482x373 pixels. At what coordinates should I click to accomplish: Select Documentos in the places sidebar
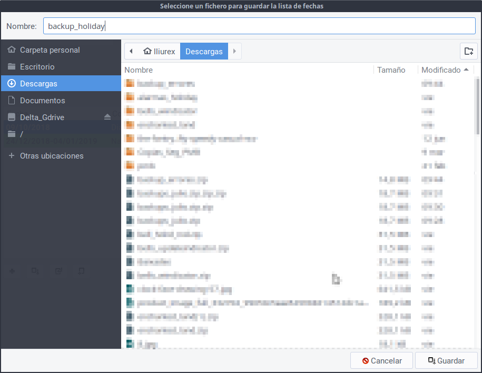point(42,101)
